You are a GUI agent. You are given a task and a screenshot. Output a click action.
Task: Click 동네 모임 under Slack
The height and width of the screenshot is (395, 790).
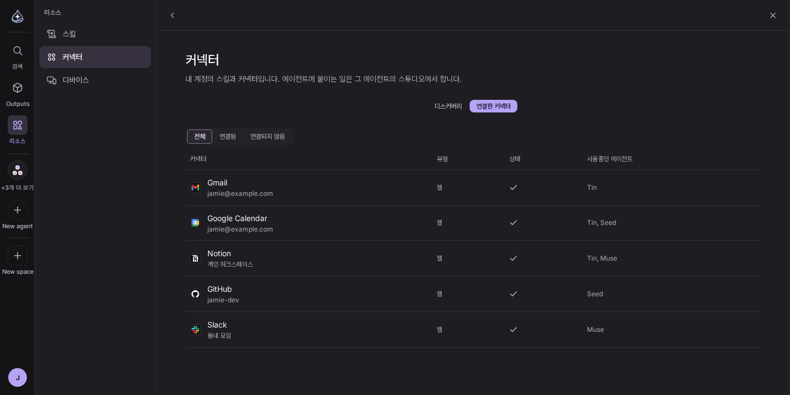[219, 336]
